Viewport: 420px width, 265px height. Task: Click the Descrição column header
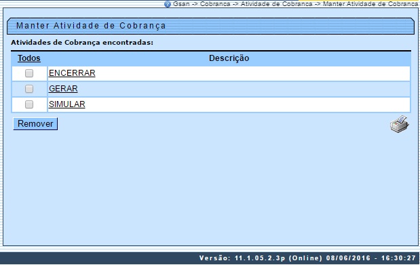(229, 58)
